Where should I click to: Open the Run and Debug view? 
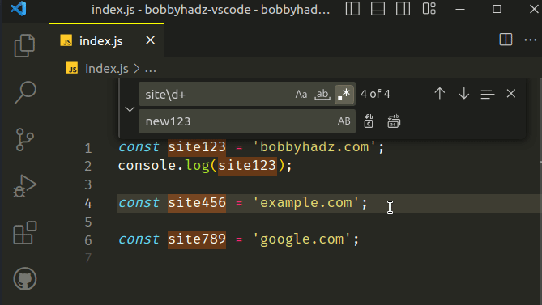25,186
